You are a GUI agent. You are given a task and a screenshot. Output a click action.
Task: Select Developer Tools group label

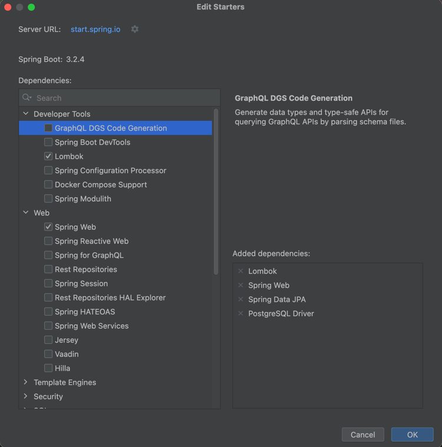click(62, 114)
